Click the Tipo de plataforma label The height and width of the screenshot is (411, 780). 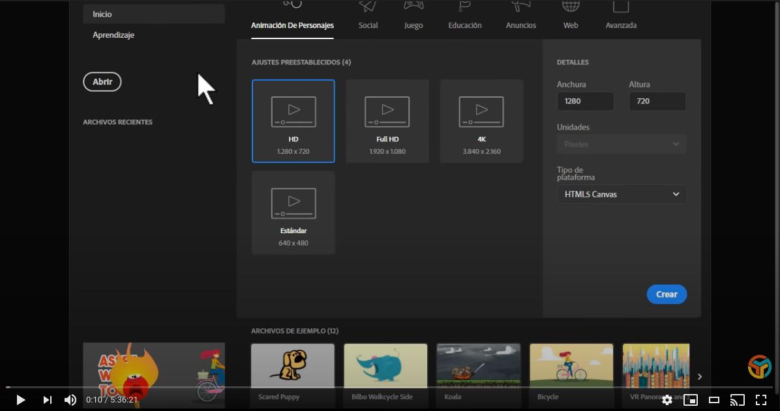576,173
